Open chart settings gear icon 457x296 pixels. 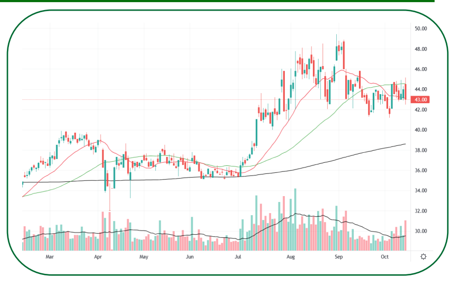tap(424, 256)
